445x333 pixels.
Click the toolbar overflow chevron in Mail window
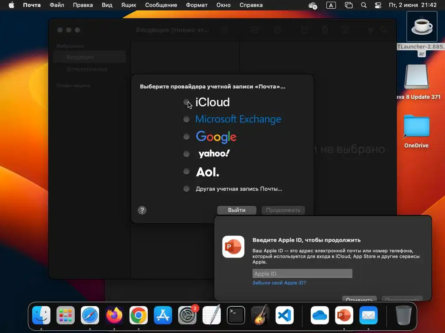click(x=370, y=30)
